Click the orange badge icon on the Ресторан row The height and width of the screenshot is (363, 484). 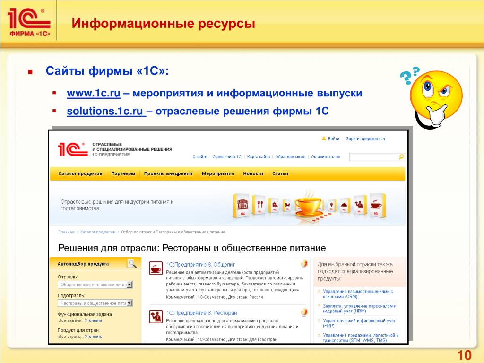(304, 312)
